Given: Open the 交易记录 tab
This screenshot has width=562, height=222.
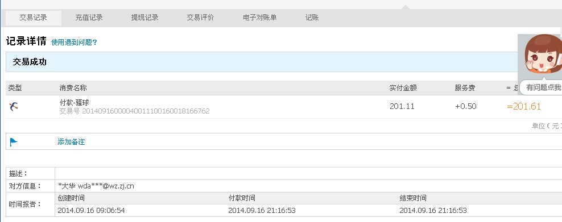Looking at the screenshot, I should coord(34,18).
